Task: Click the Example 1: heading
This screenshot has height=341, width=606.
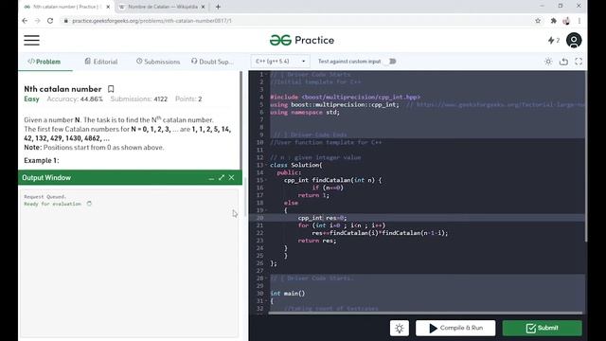Action: point(42,160)
